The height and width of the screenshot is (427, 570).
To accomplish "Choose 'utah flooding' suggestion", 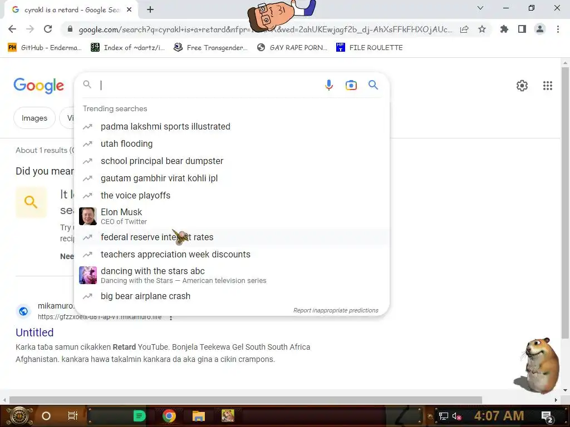I will tap(232, 144).
